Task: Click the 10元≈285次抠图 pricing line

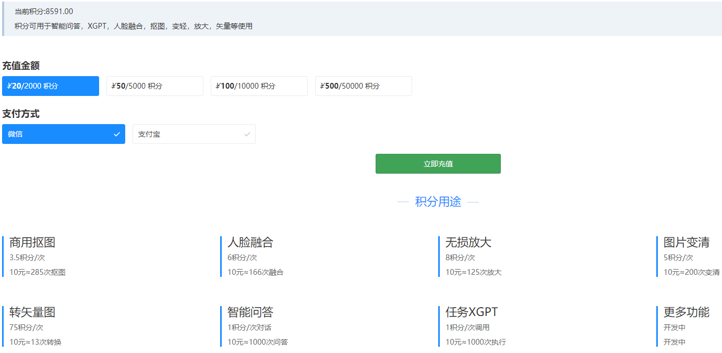Action: (38, 272)
